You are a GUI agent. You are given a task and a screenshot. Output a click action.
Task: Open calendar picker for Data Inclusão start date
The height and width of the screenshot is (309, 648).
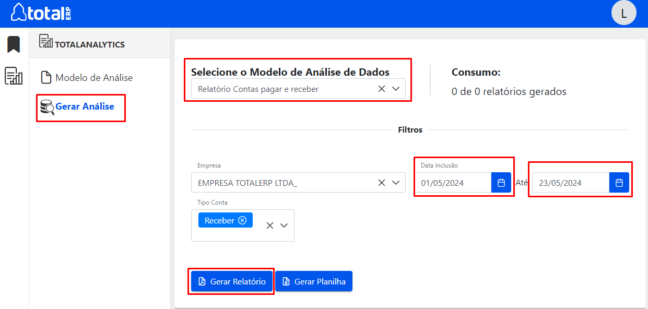coord(501,183)
